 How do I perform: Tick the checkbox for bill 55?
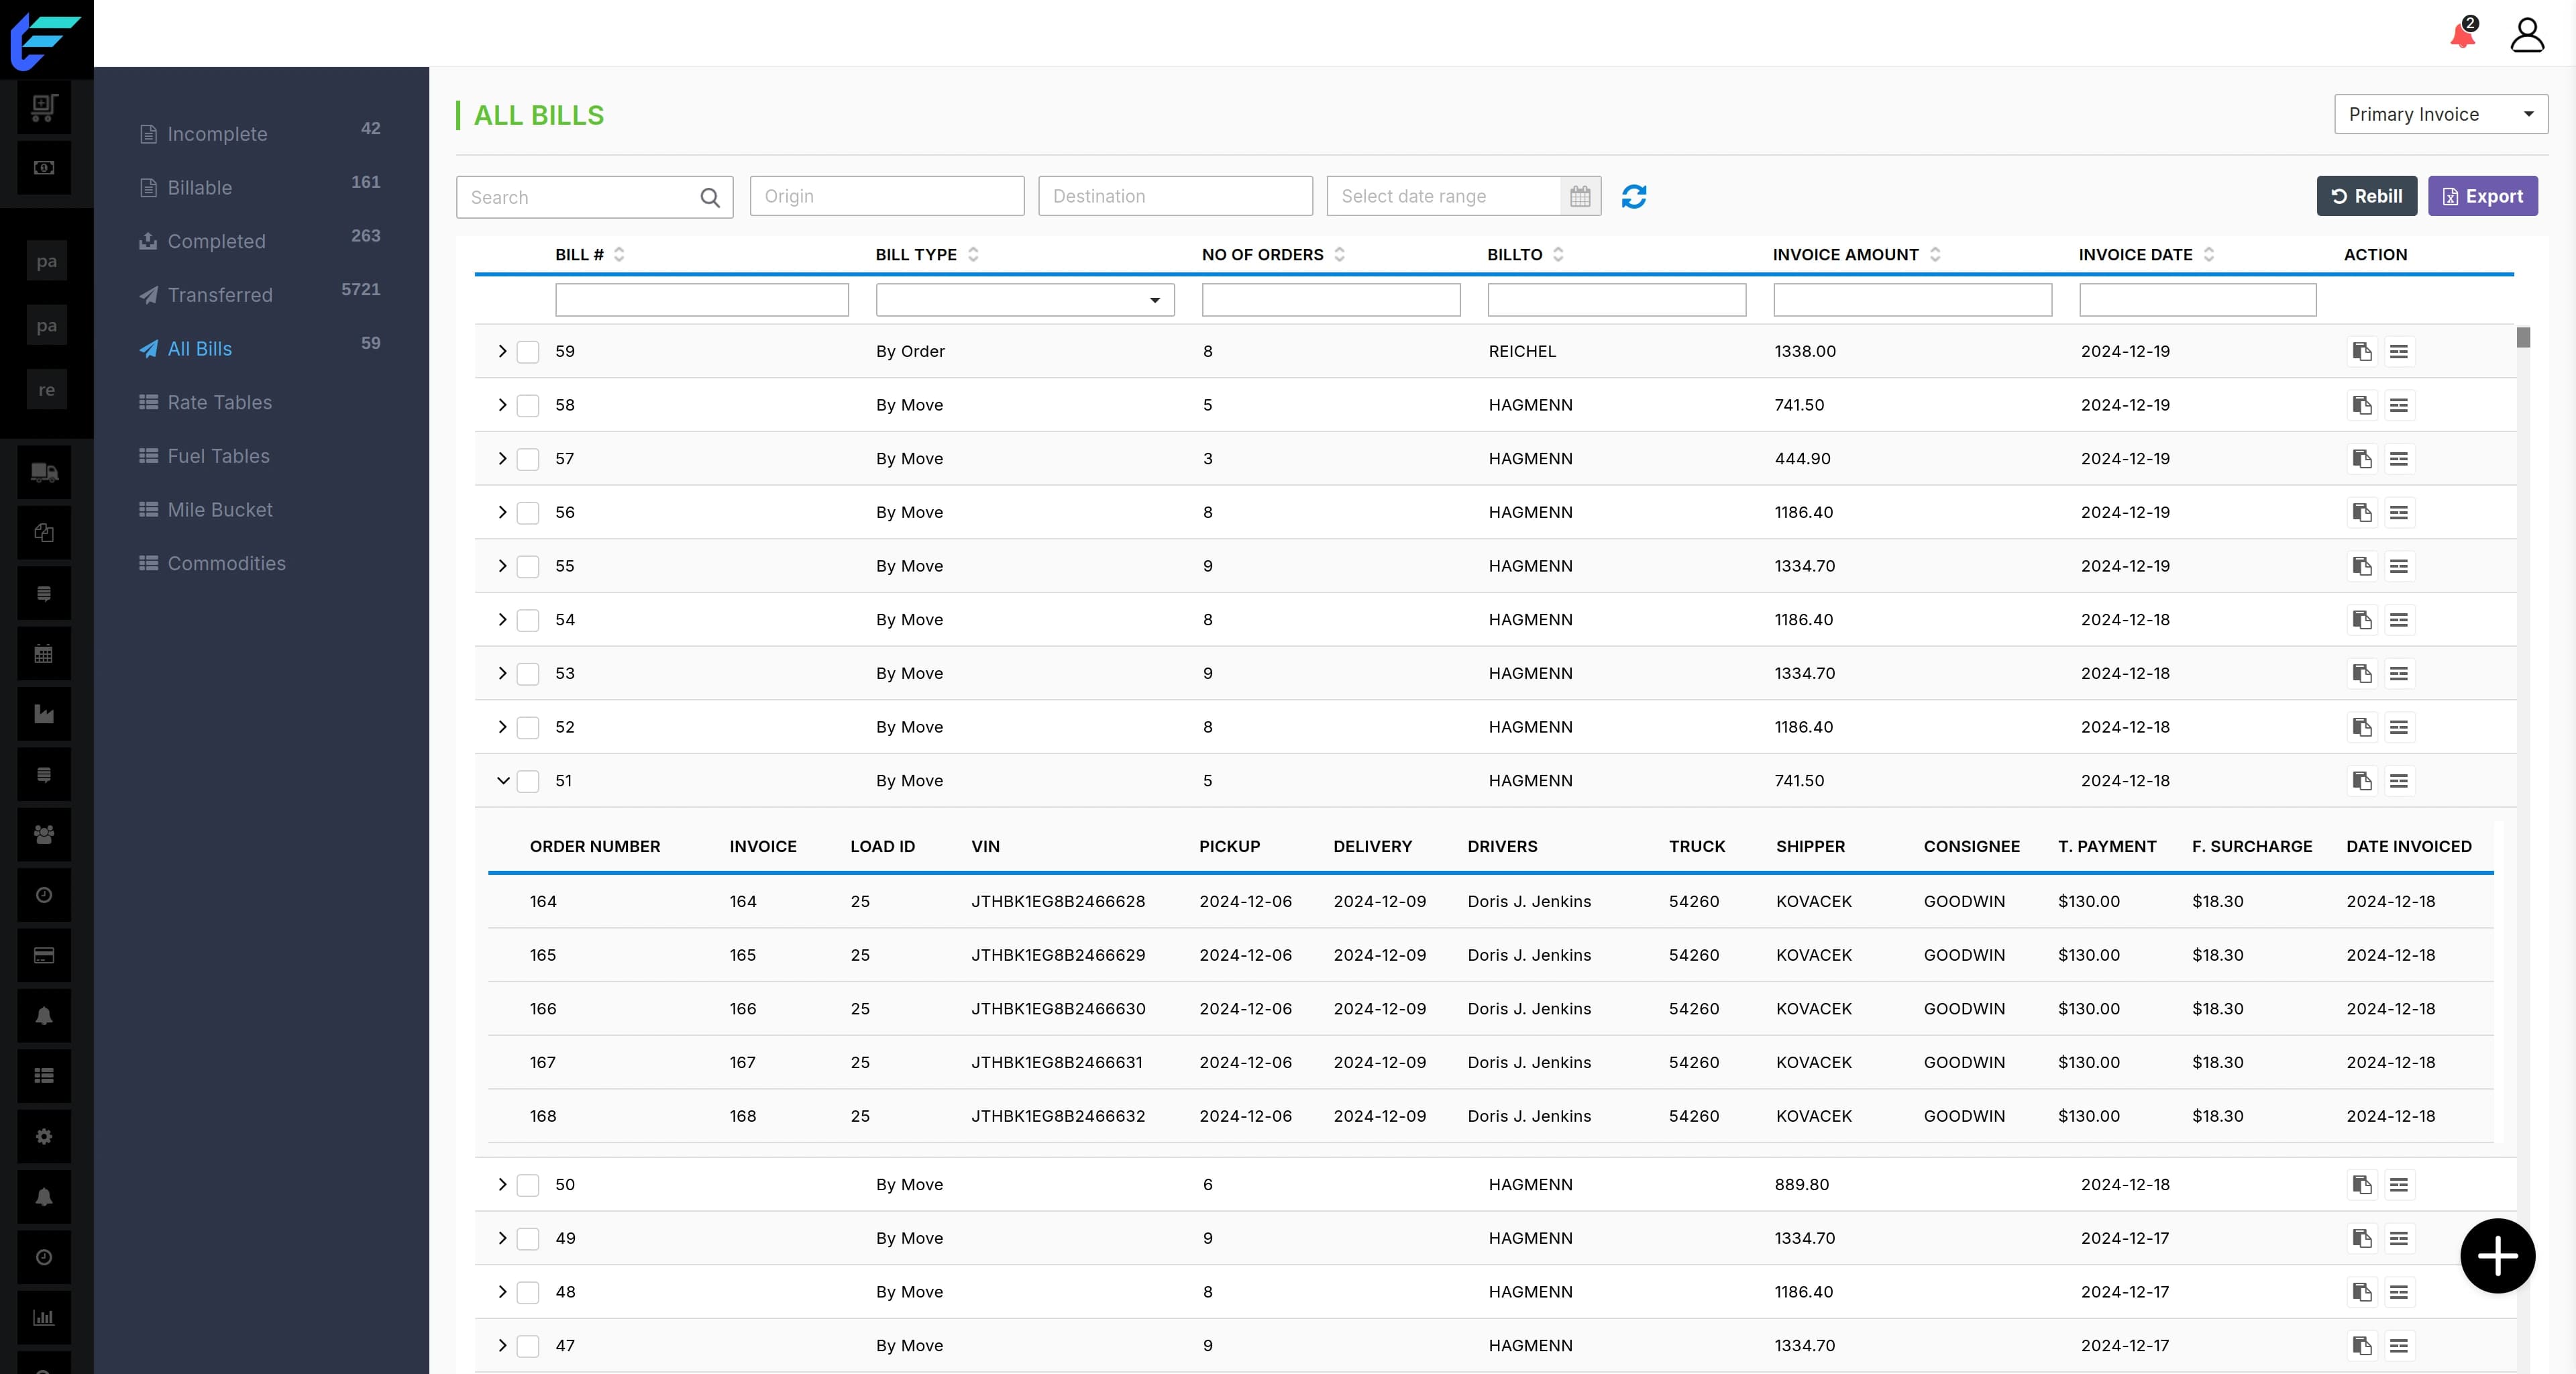528,567
